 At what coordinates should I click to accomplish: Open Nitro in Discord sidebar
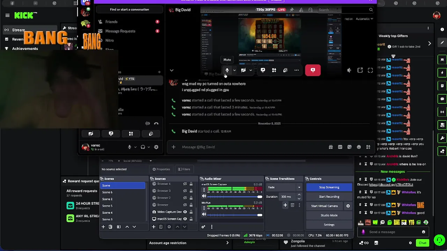129,40
